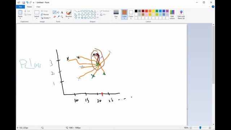
Task: Click the Copy icon
Action: [x=25, y=14]
